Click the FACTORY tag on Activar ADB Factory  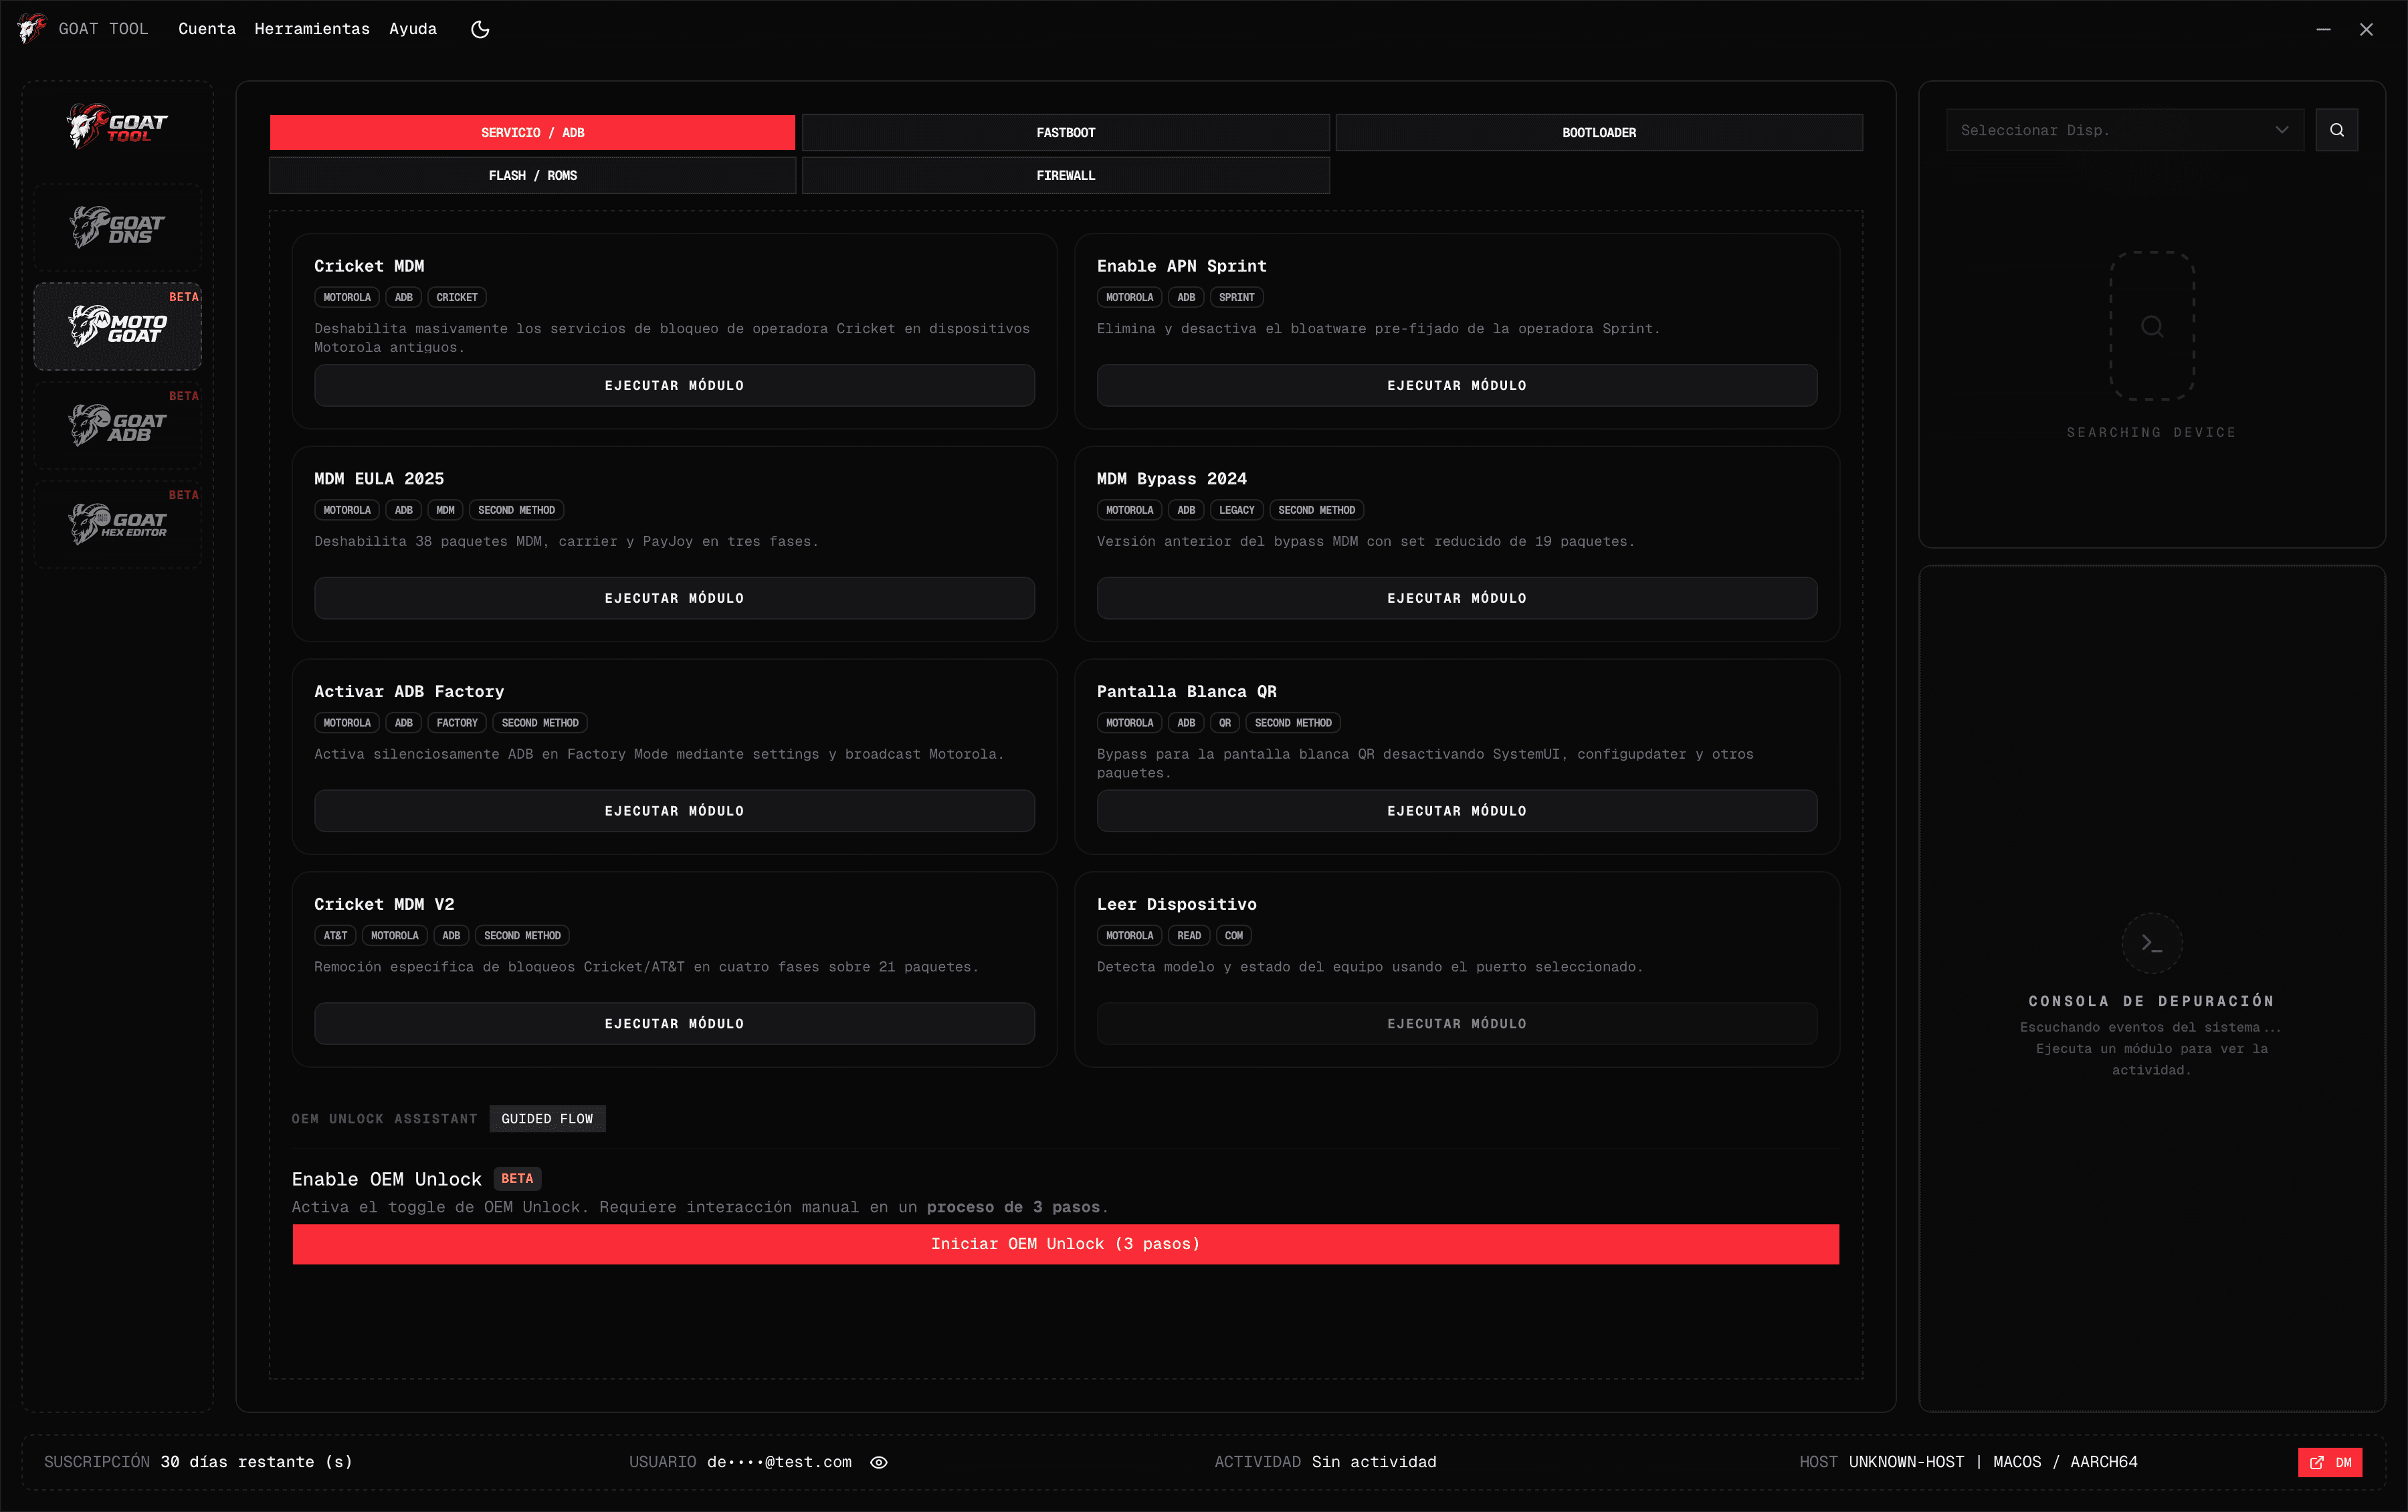click(x=457, y=723)
